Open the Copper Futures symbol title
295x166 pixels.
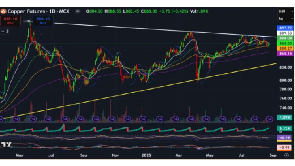(x=38, y=11)
